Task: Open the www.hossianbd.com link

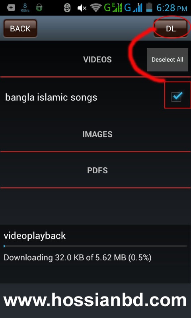Action: 95,300
